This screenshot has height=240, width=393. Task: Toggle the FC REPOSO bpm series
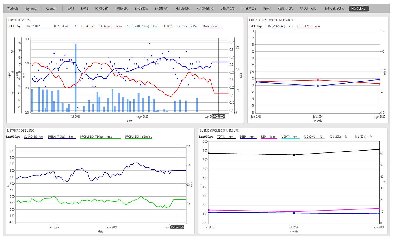click(x=308, y=26)
